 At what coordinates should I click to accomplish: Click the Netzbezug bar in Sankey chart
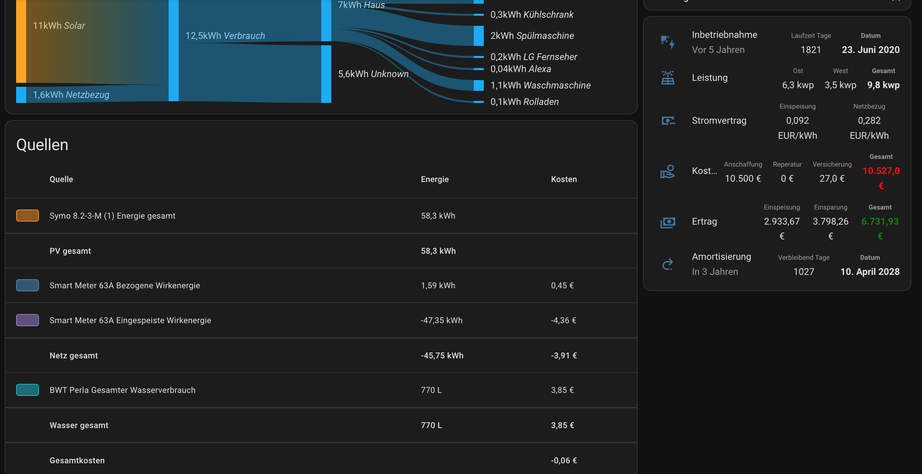pyautogui.click(x=21, y=95)
